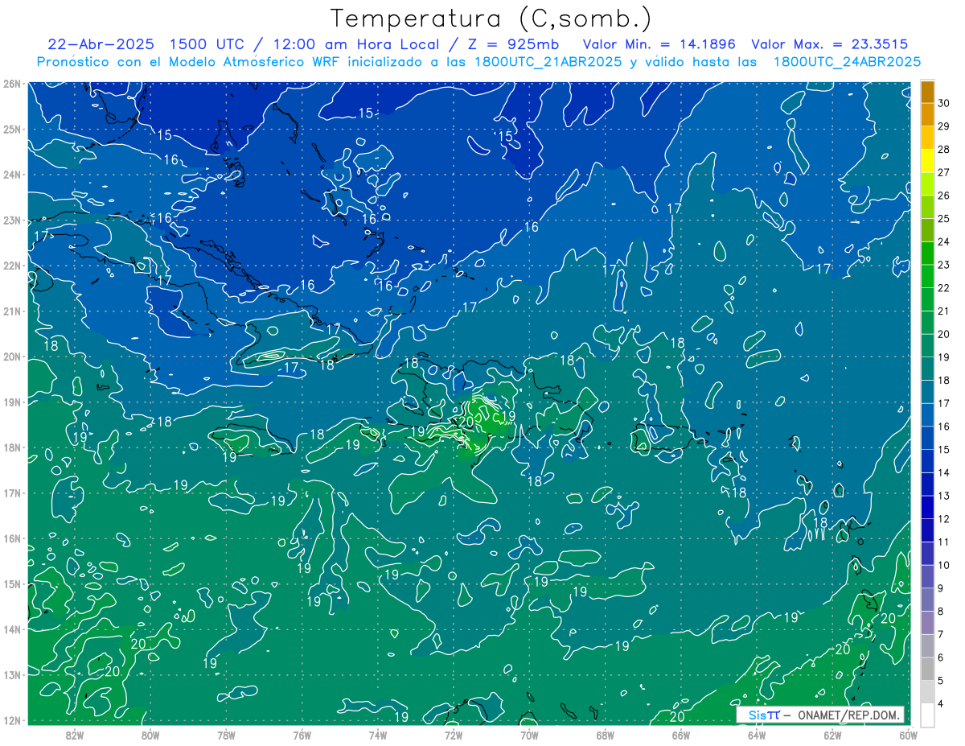
Task: Click the "17N" latitude axis label
Action: [x=11, y=493]
